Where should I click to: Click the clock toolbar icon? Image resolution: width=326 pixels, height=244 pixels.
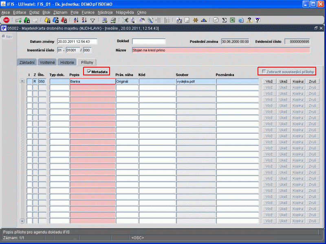point(216,20)
